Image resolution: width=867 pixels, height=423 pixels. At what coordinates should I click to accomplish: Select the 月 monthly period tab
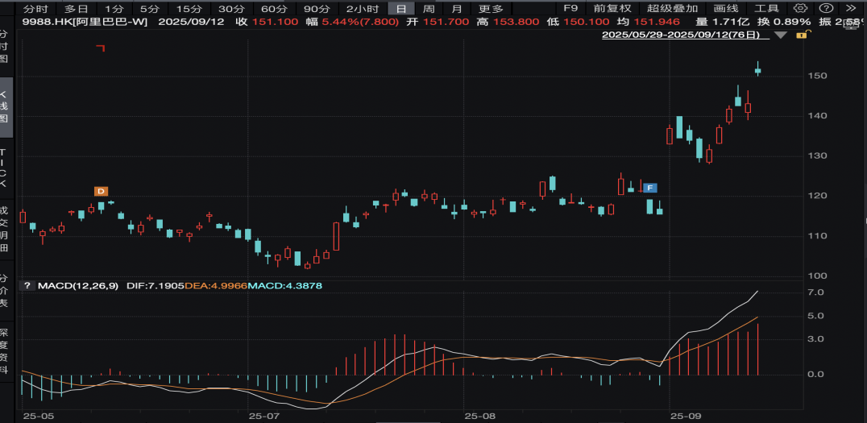[x=456, y=8]
